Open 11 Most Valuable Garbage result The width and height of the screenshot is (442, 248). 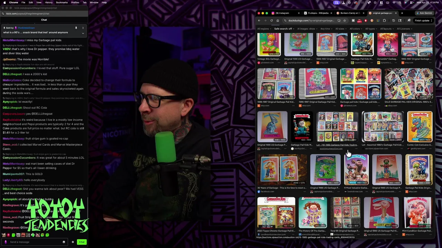(356, 169)
